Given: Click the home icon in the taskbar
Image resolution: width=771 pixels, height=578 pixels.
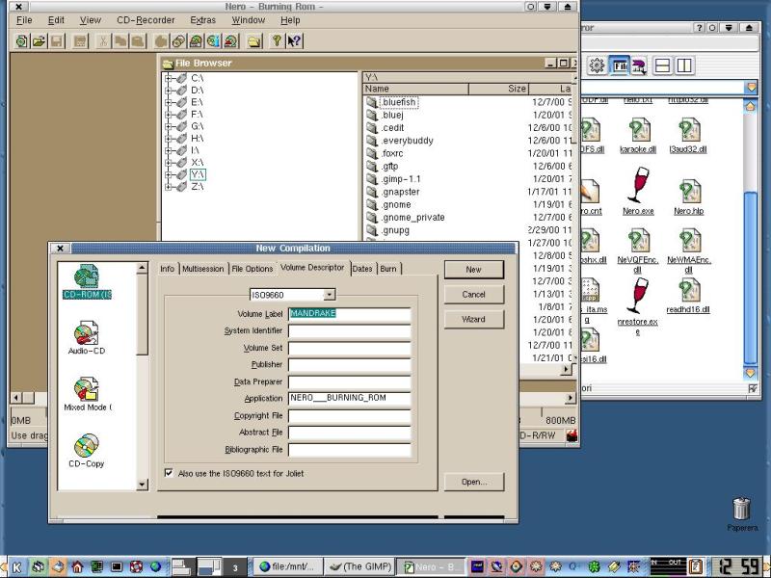Looking at the screenshot, I should coord(77,567).
